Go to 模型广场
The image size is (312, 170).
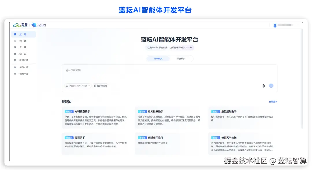point(23,68)
